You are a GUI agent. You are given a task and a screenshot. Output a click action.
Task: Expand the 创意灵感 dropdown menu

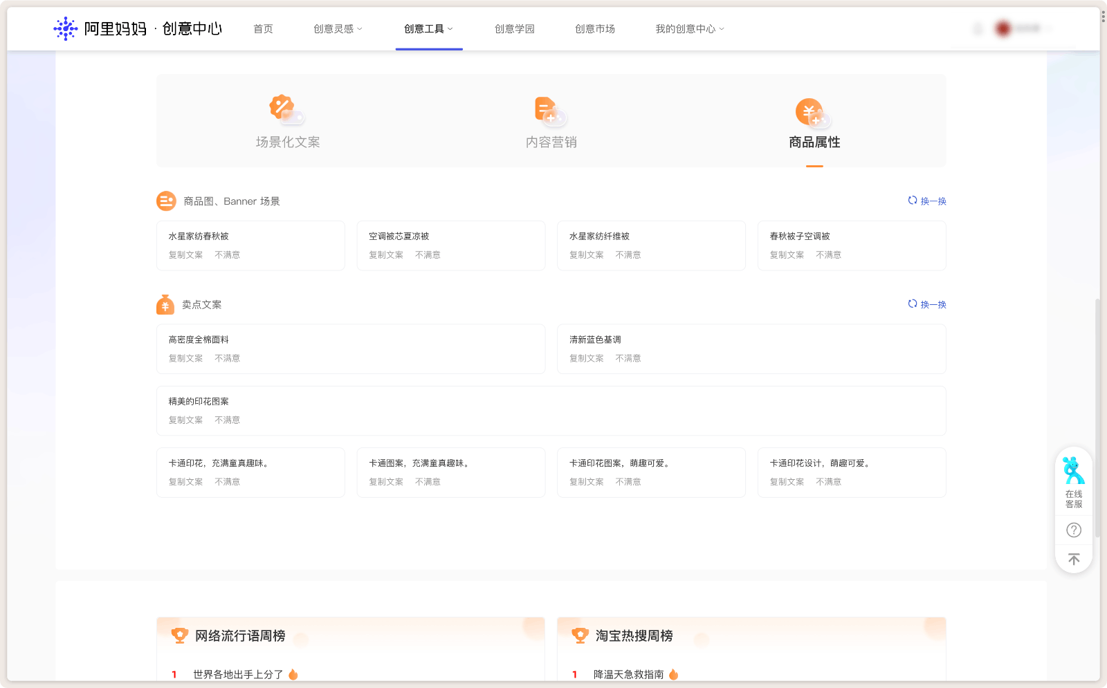338,29
